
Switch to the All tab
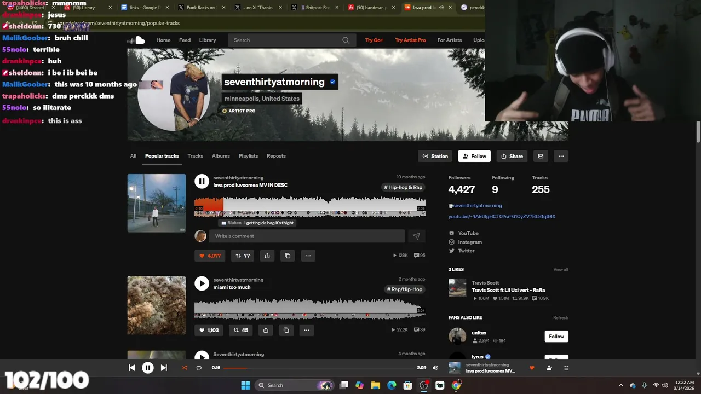(x=133, y=156)
